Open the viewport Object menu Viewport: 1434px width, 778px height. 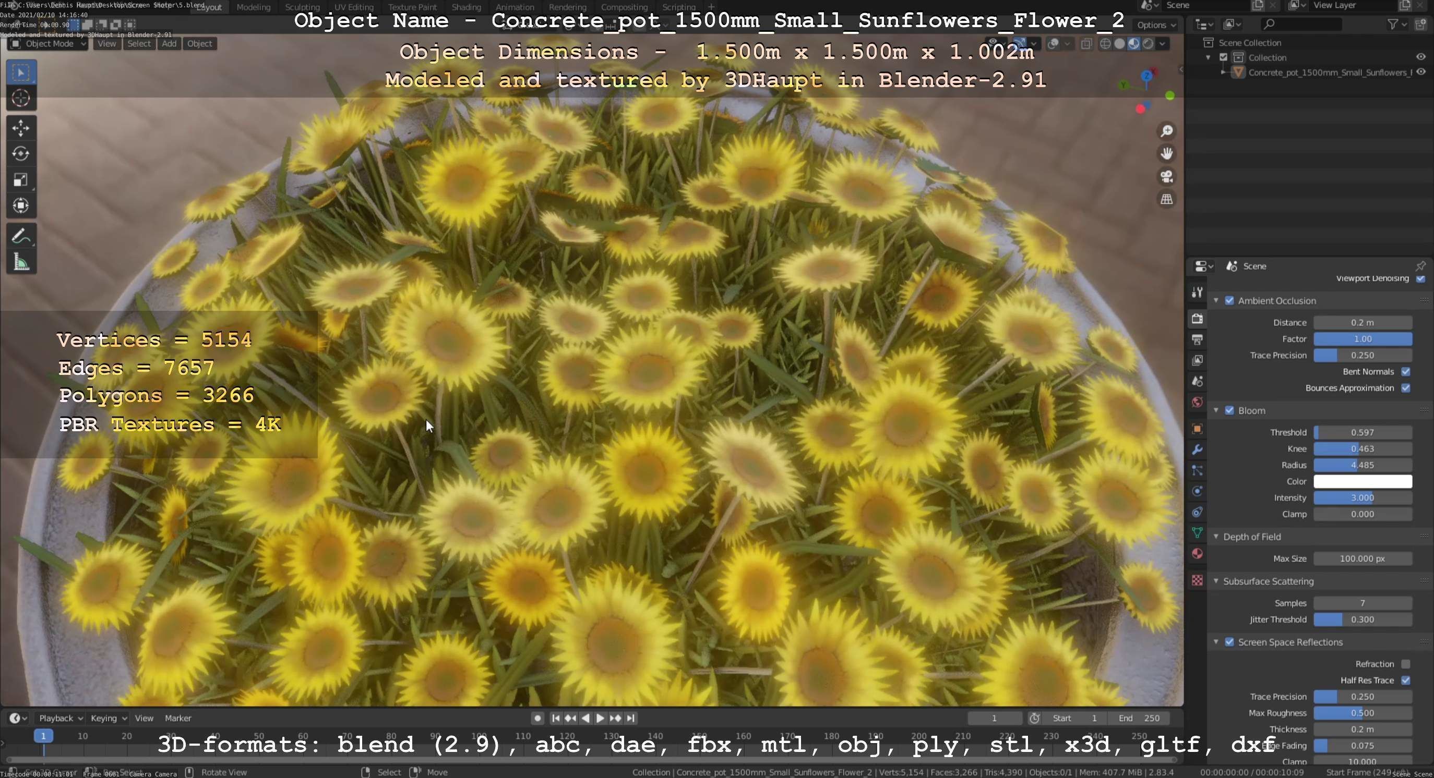[200, 44]
